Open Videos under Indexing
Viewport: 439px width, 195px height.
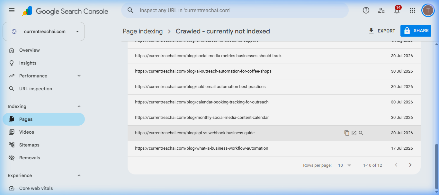click(44, 132)
